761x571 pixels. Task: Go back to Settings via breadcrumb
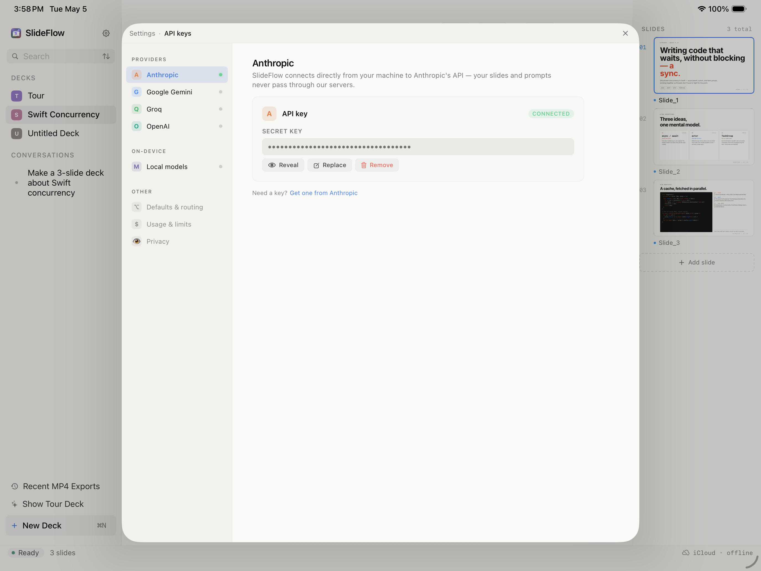142,33
